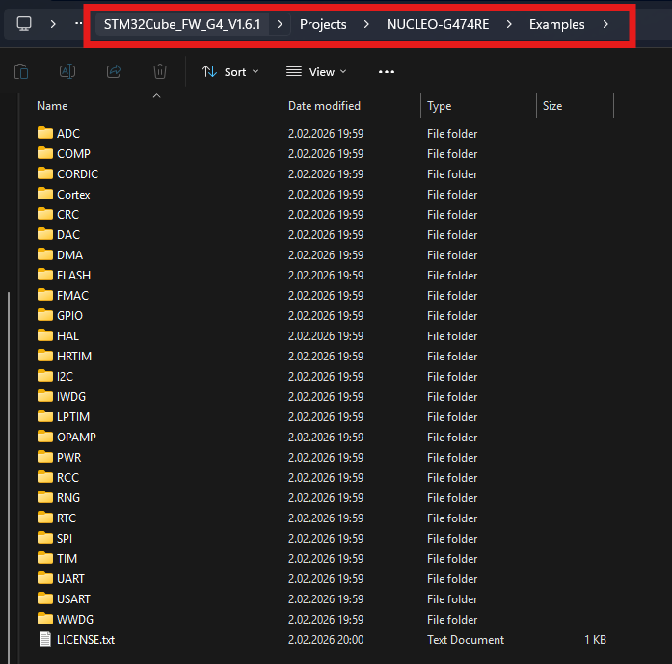Viewport: 672px width, 664px height.
Task: Open the See more three-dots menu
Action: point(387,71)
